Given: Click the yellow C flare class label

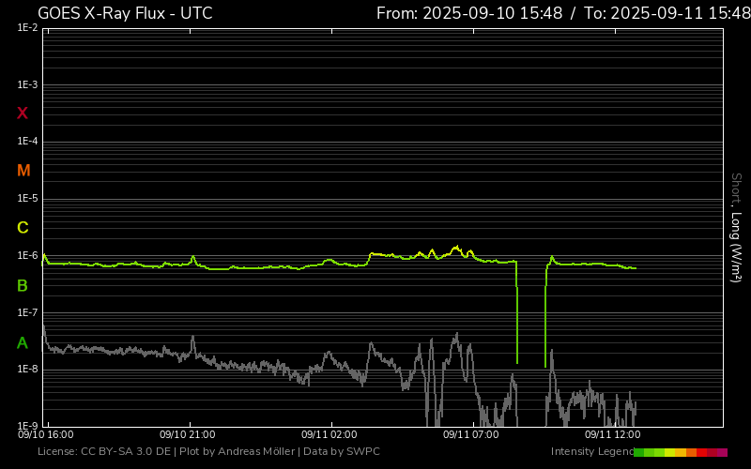Looking at the screenshot, I should tap(23, 228).
